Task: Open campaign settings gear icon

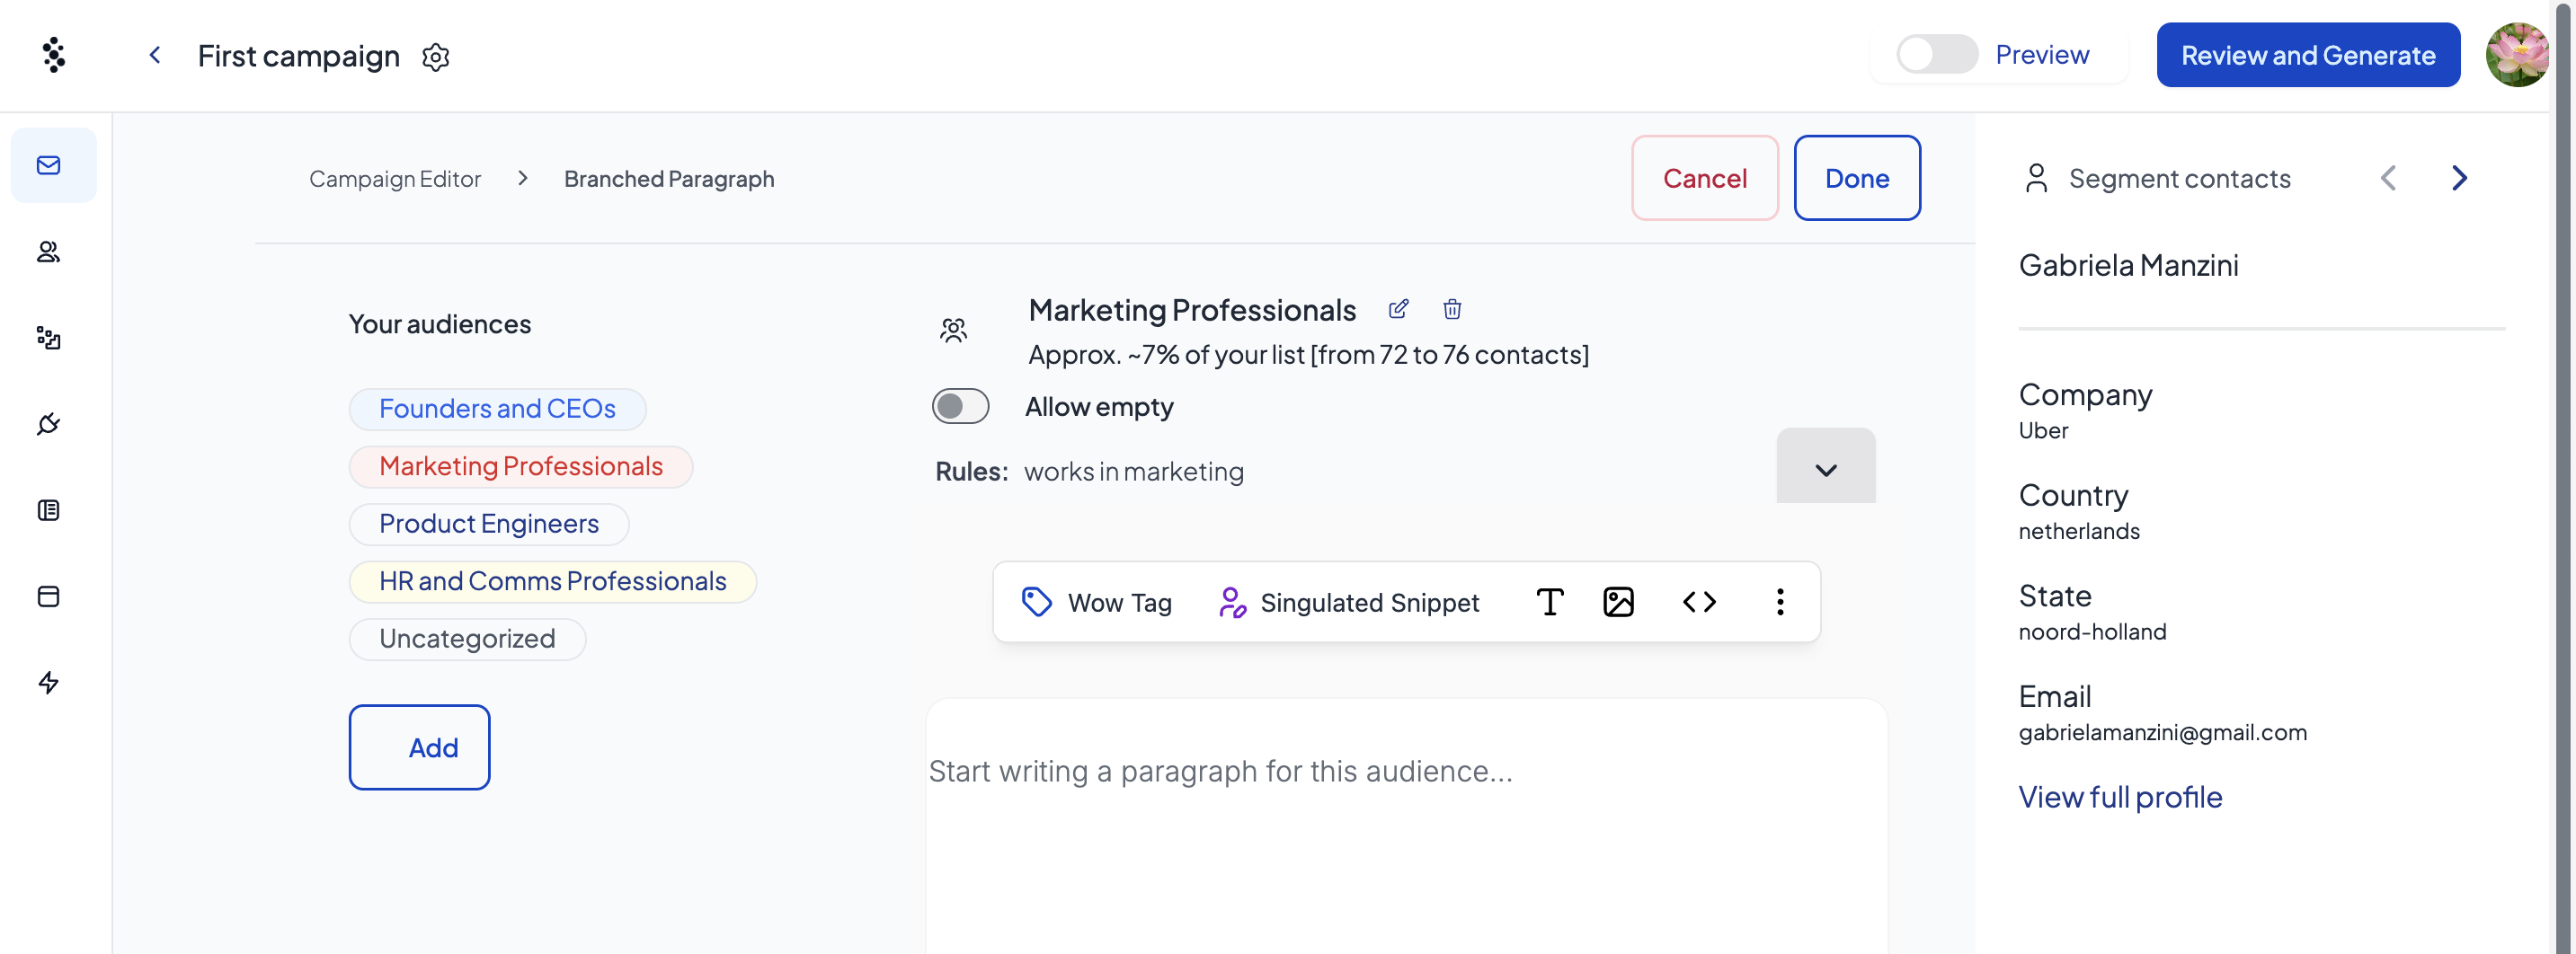Action: 436,57
